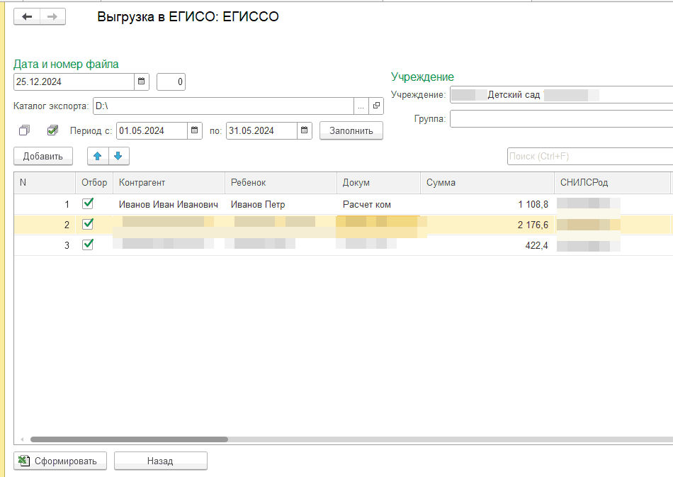Uncheck all rows icon
The image size is (673, 477).
coord(25,130)
